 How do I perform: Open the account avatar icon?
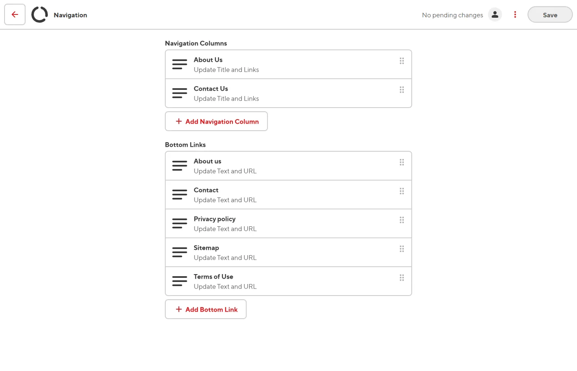[495, 14]
